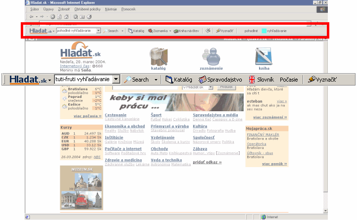Image resolution: width=357 pixels, height=220 pixels.
Task: Open Katalóg in the enlarged toolbar
Action: click(178, 80)
